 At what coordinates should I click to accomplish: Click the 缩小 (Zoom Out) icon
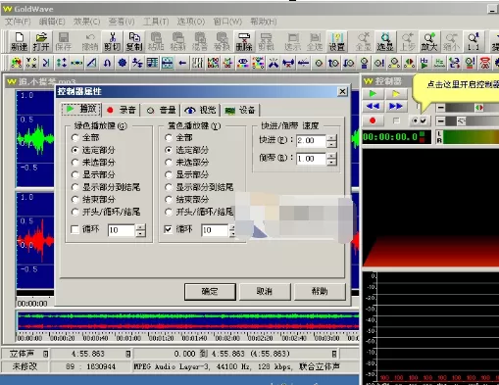click(451, 42)
